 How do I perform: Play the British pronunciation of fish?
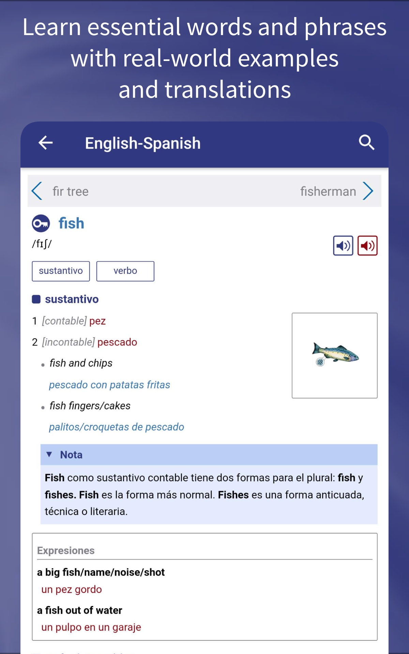pyautogui.click(x=344, y=245)
